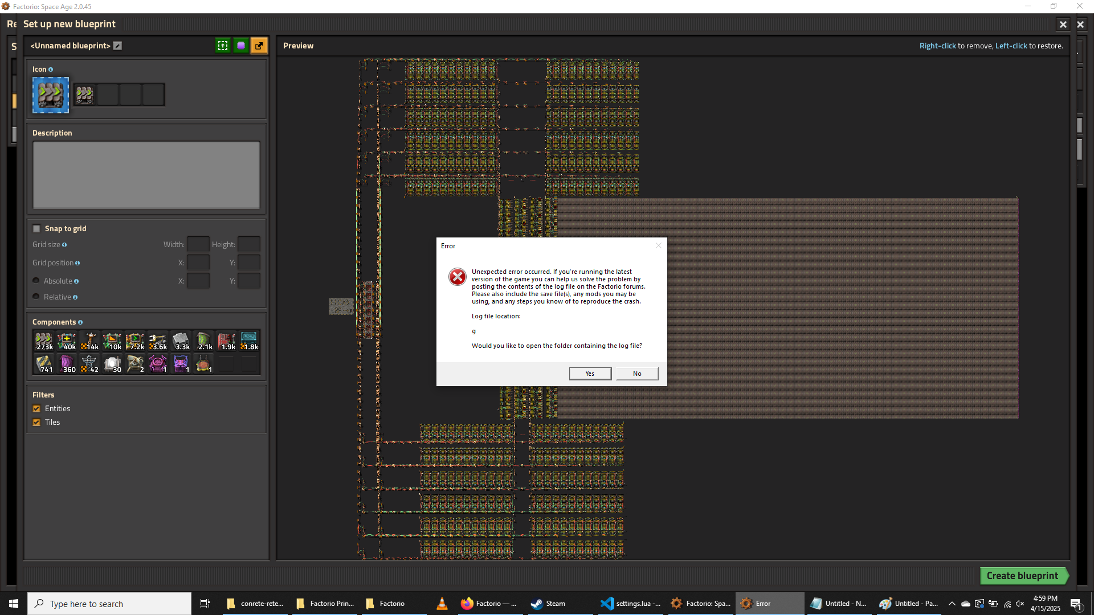Click the Create blueprint button
The image size is (1094, 615).
tap(1023, 576)
